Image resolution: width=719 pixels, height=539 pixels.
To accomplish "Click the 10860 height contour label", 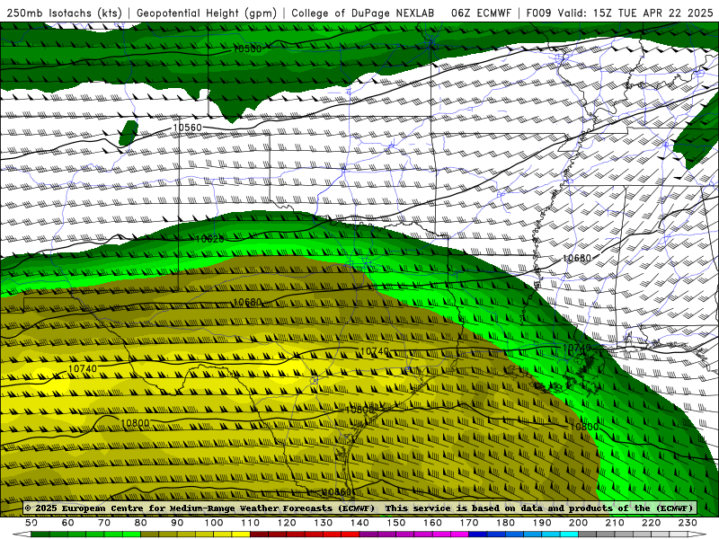I will pyautogui.click(x=336, y=492).
